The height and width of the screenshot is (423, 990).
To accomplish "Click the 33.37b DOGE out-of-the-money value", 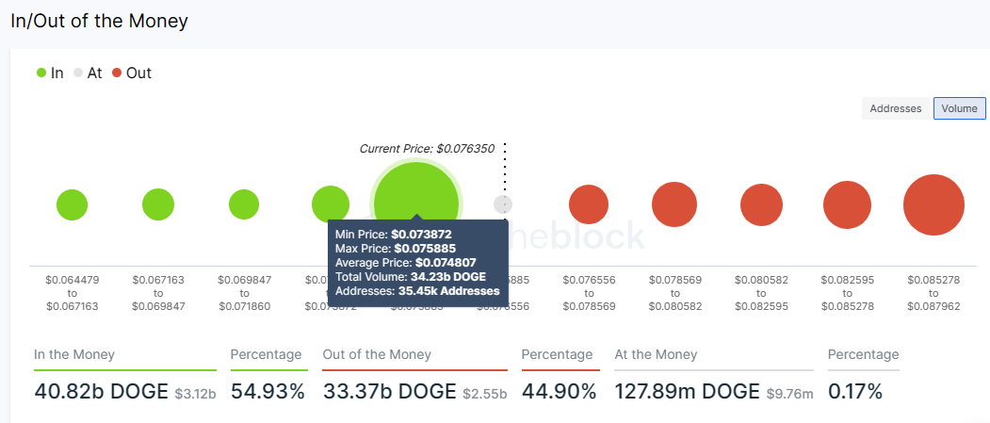I will [390, 391].
